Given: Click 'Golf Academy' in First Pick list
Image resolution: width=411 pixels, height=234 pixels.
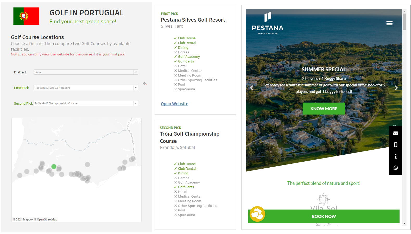Looking at the screenshot, I should click(x=189, y=56).
